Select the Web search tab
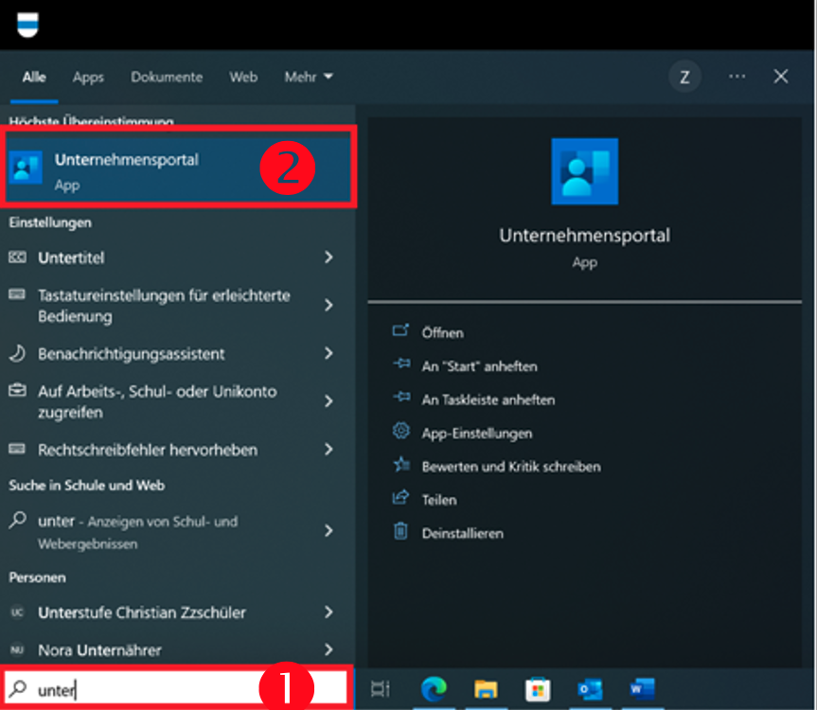 click(x=243, y=78)
